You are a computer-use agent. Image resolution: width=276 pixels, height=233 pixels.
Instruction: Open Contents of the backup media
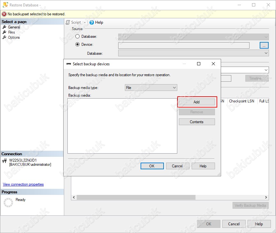(197, 122)
